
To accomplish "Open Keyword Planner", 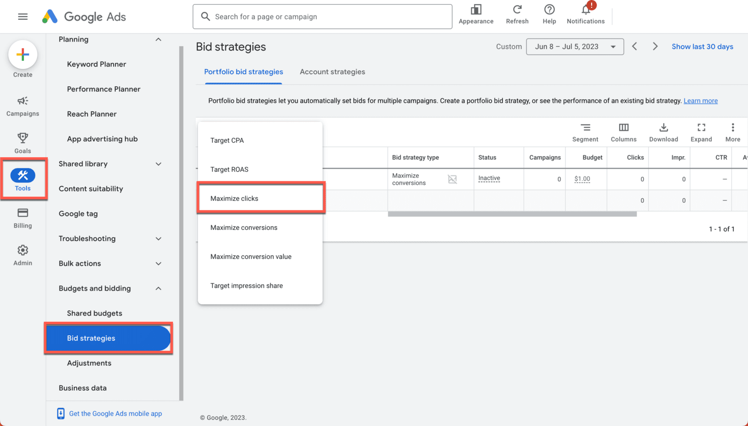I will tap(97, 64).
